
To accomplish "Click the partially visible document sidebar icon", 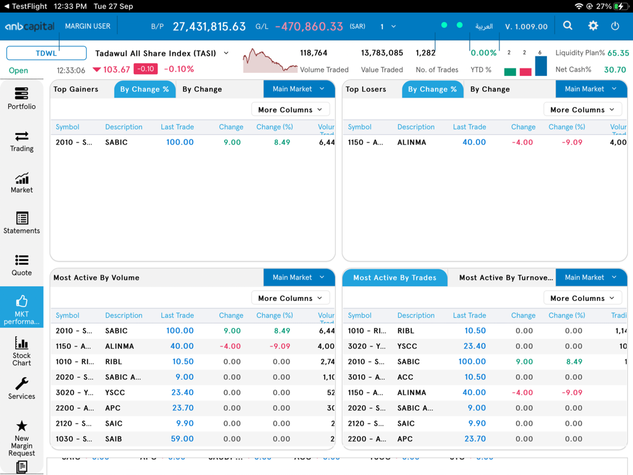I will pyautogui.click(x=22, y=467).
